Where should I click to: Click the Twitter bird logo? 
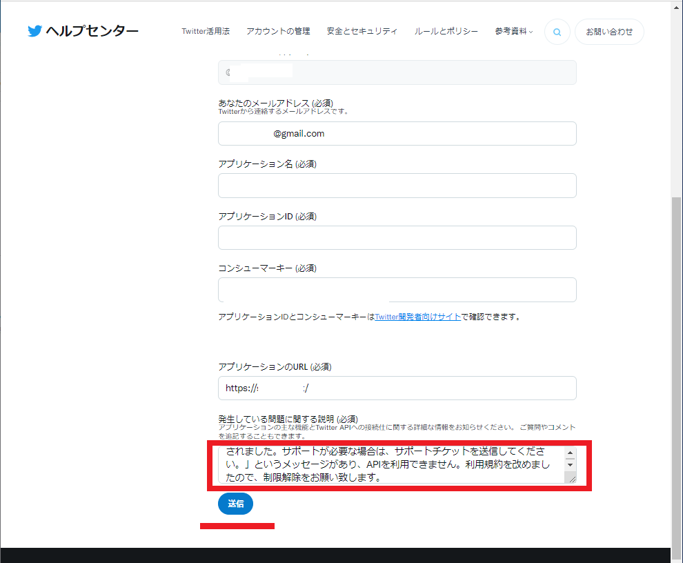[35, 31]
